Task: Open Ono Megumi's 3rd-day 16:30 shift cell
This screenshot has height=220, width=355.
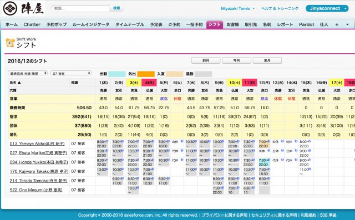Action: pos(133,190)
